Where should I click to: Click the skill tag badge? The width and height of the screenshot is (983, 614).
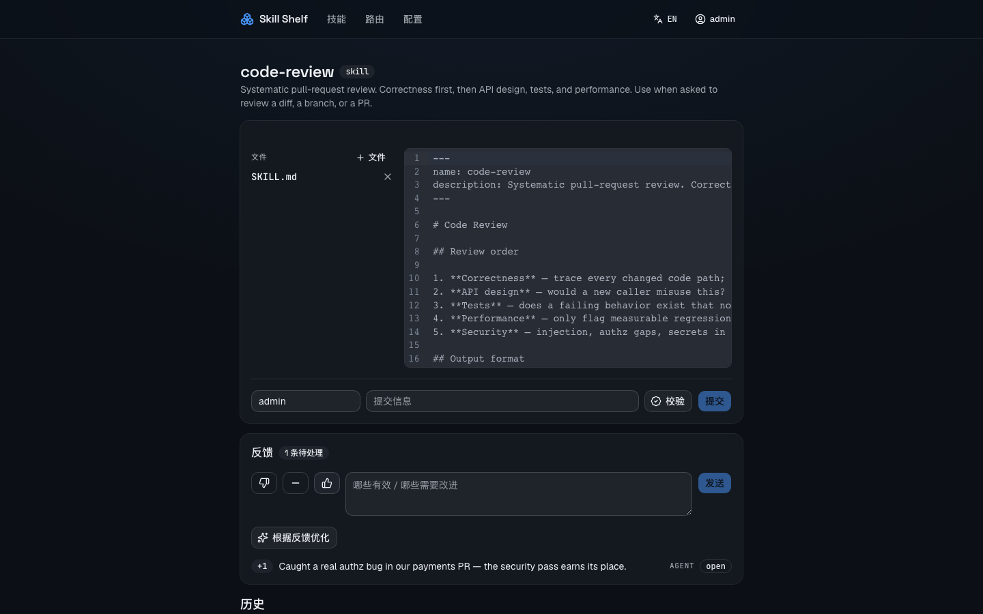(357, 72)
